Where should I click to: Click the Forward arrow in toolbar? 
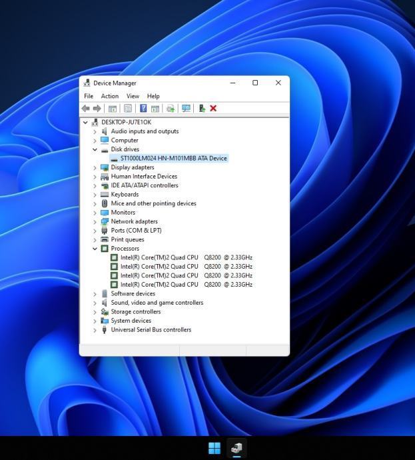(97, 108)
